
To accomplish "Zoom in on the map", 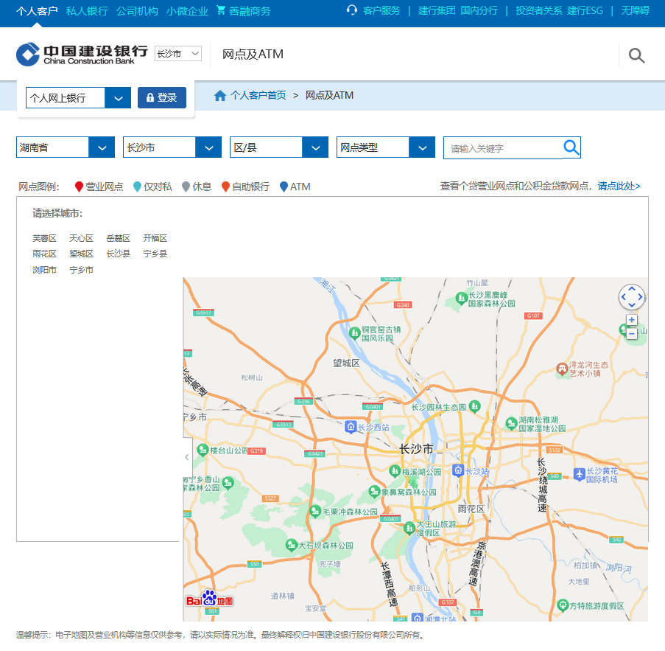I will pyautogui.click(x=632, y=320).
